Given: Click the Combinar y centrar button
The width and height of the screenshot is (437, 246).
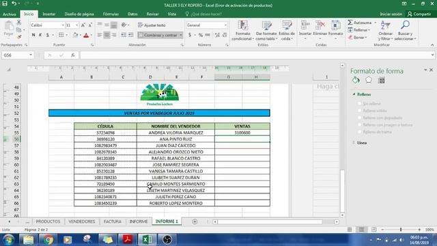Looking at the screenshot, I should pyautogui.click(x=158, y=35).
